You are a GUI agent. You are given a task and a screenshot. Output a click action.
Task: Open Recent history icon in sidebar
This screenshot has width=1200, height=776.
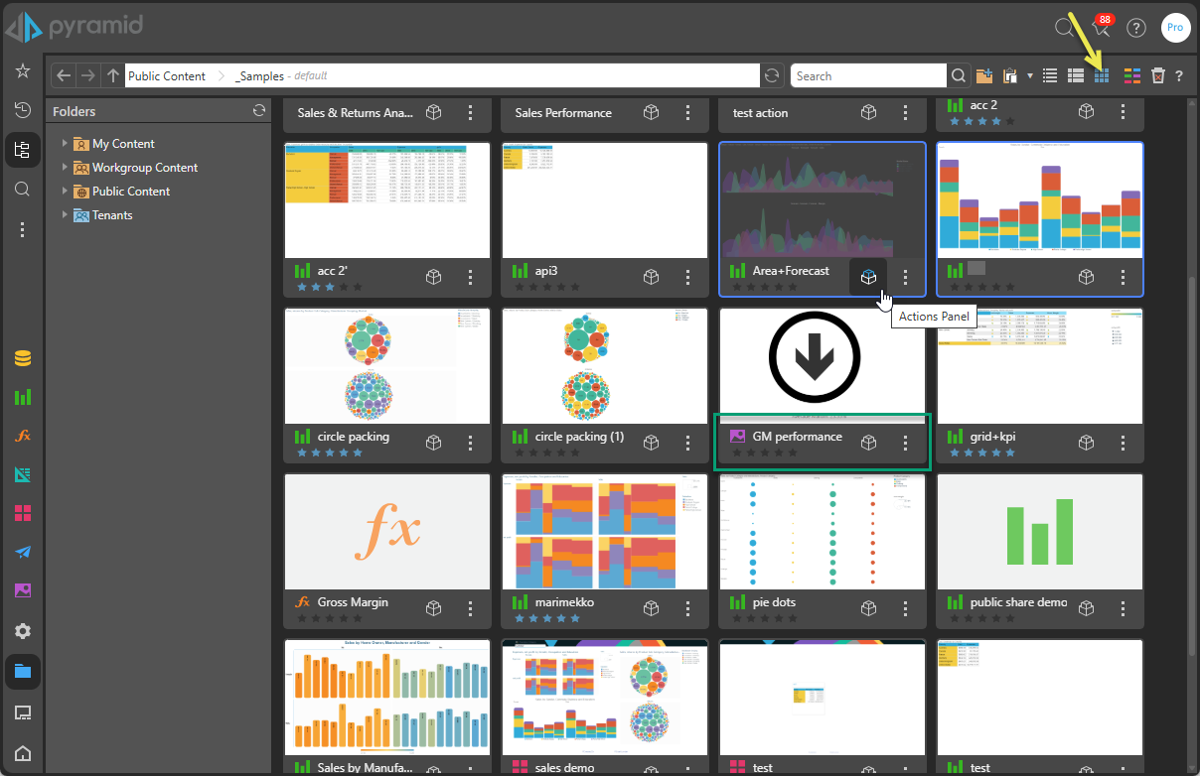22,110
